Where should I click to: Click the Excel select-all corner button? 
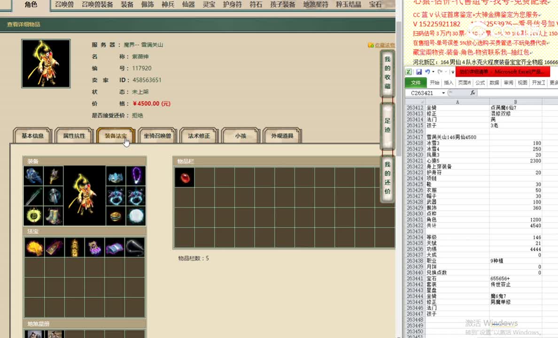[415, 102]
